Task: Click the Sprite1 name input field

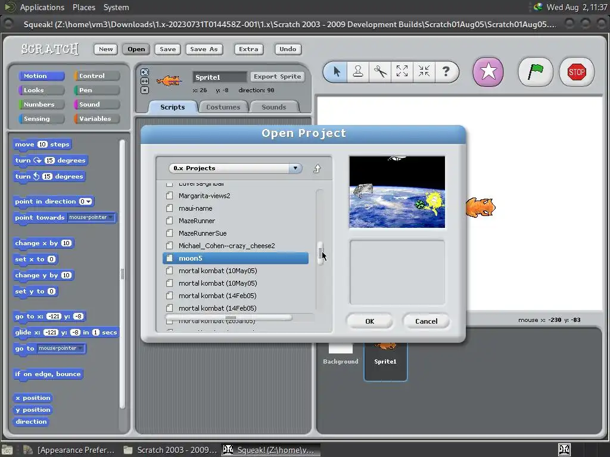Action: click(x=220, y=77)
